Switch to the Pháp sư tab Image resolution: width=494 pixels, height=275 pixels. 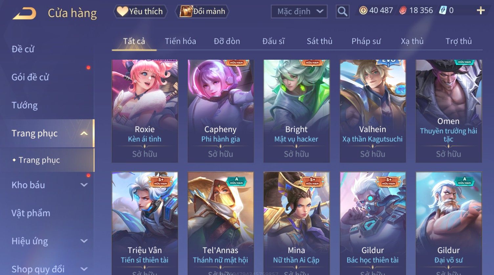click(366, 41)
